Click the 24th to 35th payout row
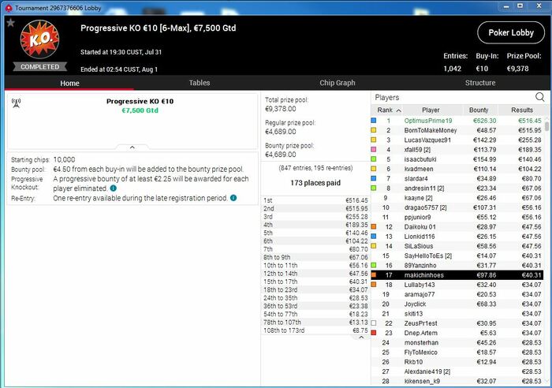Image resolution: width=552 pixels, height=388 pixels. [315, 298]
